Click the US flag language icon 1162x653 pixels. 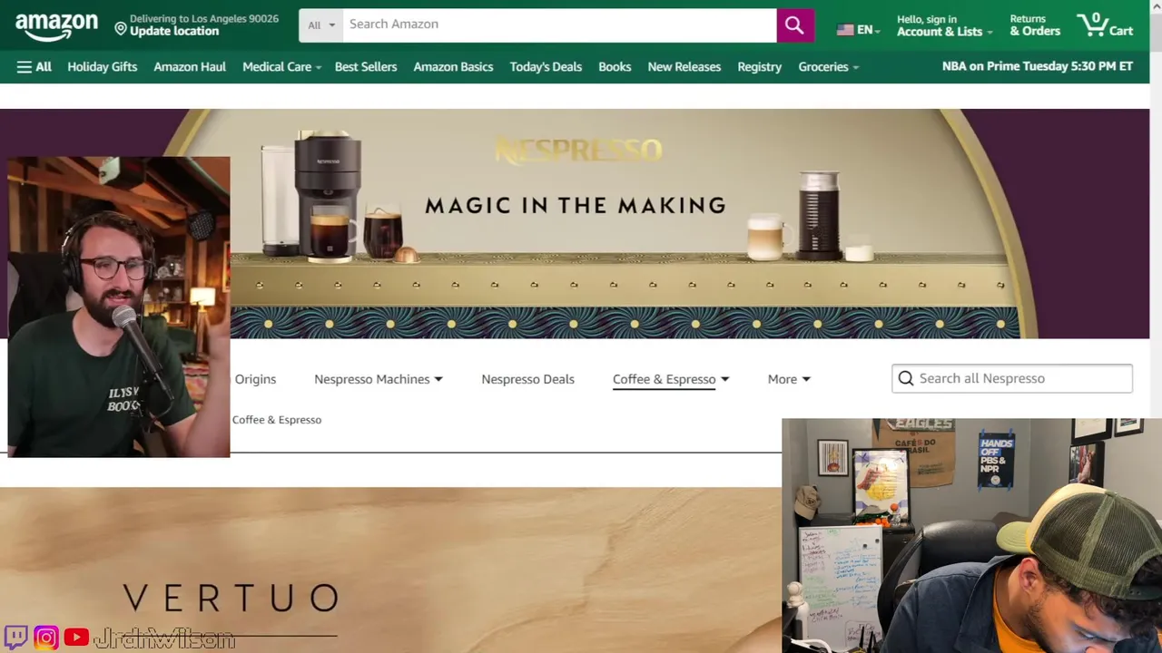pyautogui.click(x=845, y=30)
